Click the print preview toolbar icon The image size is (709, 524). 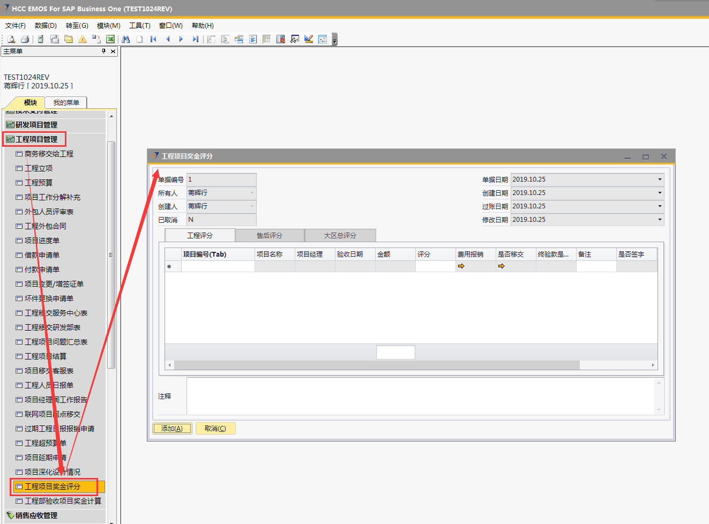pyautogui.click(x=11, y=39)
